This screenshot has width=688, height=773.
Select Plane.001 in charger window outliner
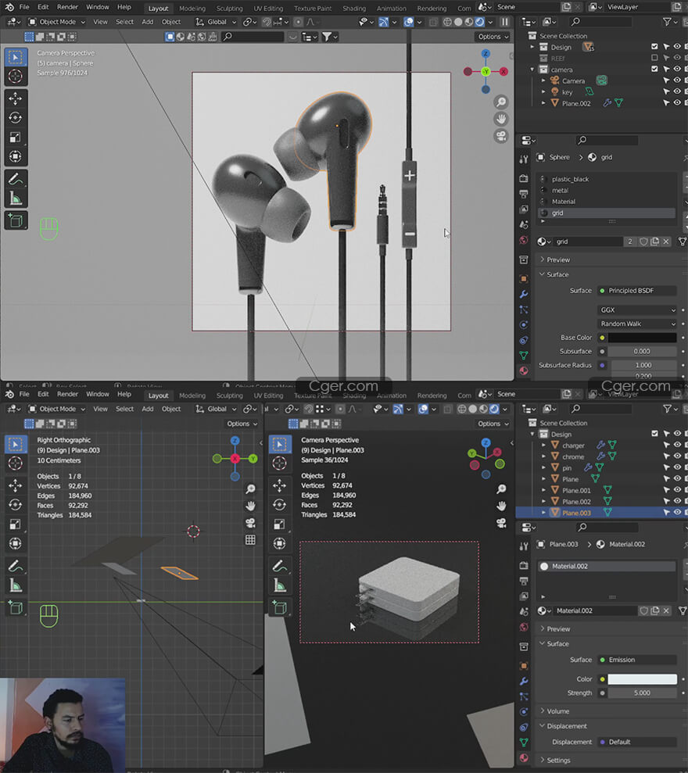tap(576, 491)
